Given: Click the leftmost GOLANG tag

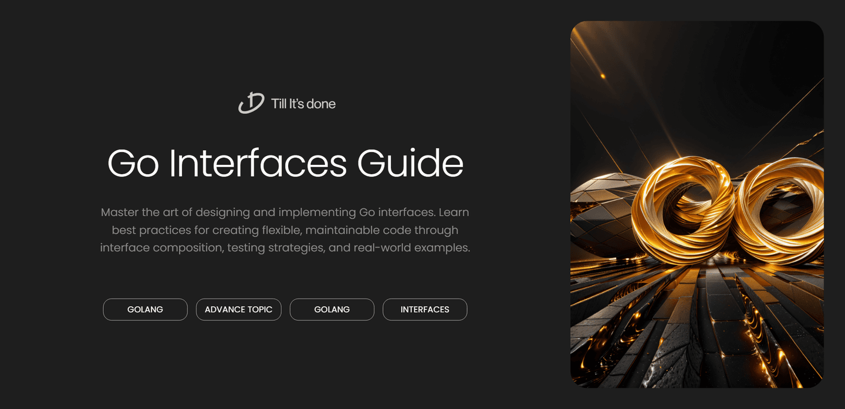Looking at the screenshot, I should [145, 310].
